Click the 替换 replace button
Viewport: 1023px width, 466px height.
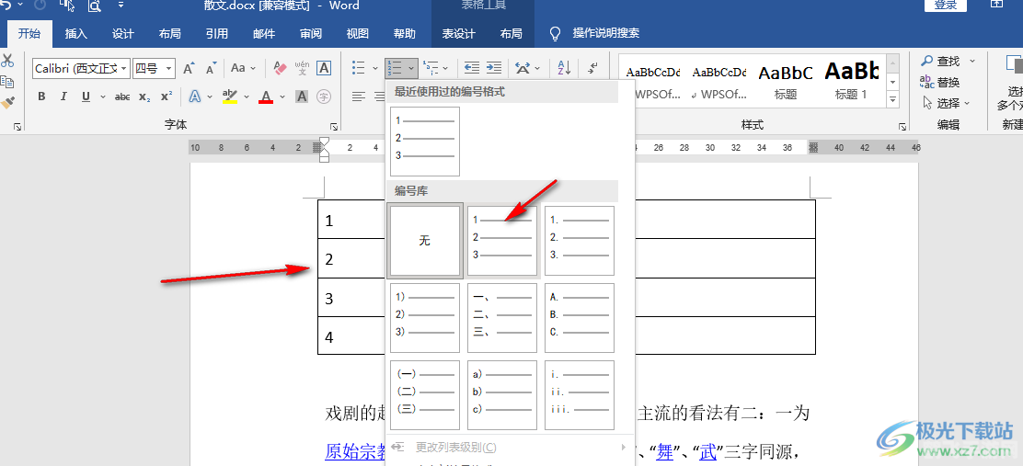[940, 82]
